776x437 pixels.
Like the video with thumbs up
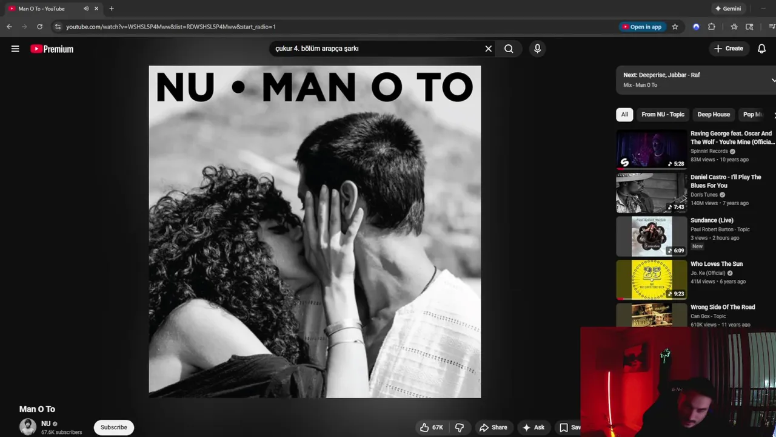click(431, 427)
